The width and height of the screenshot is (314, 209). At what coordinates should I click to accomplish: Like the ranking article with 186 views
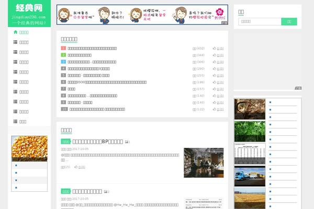218,82
